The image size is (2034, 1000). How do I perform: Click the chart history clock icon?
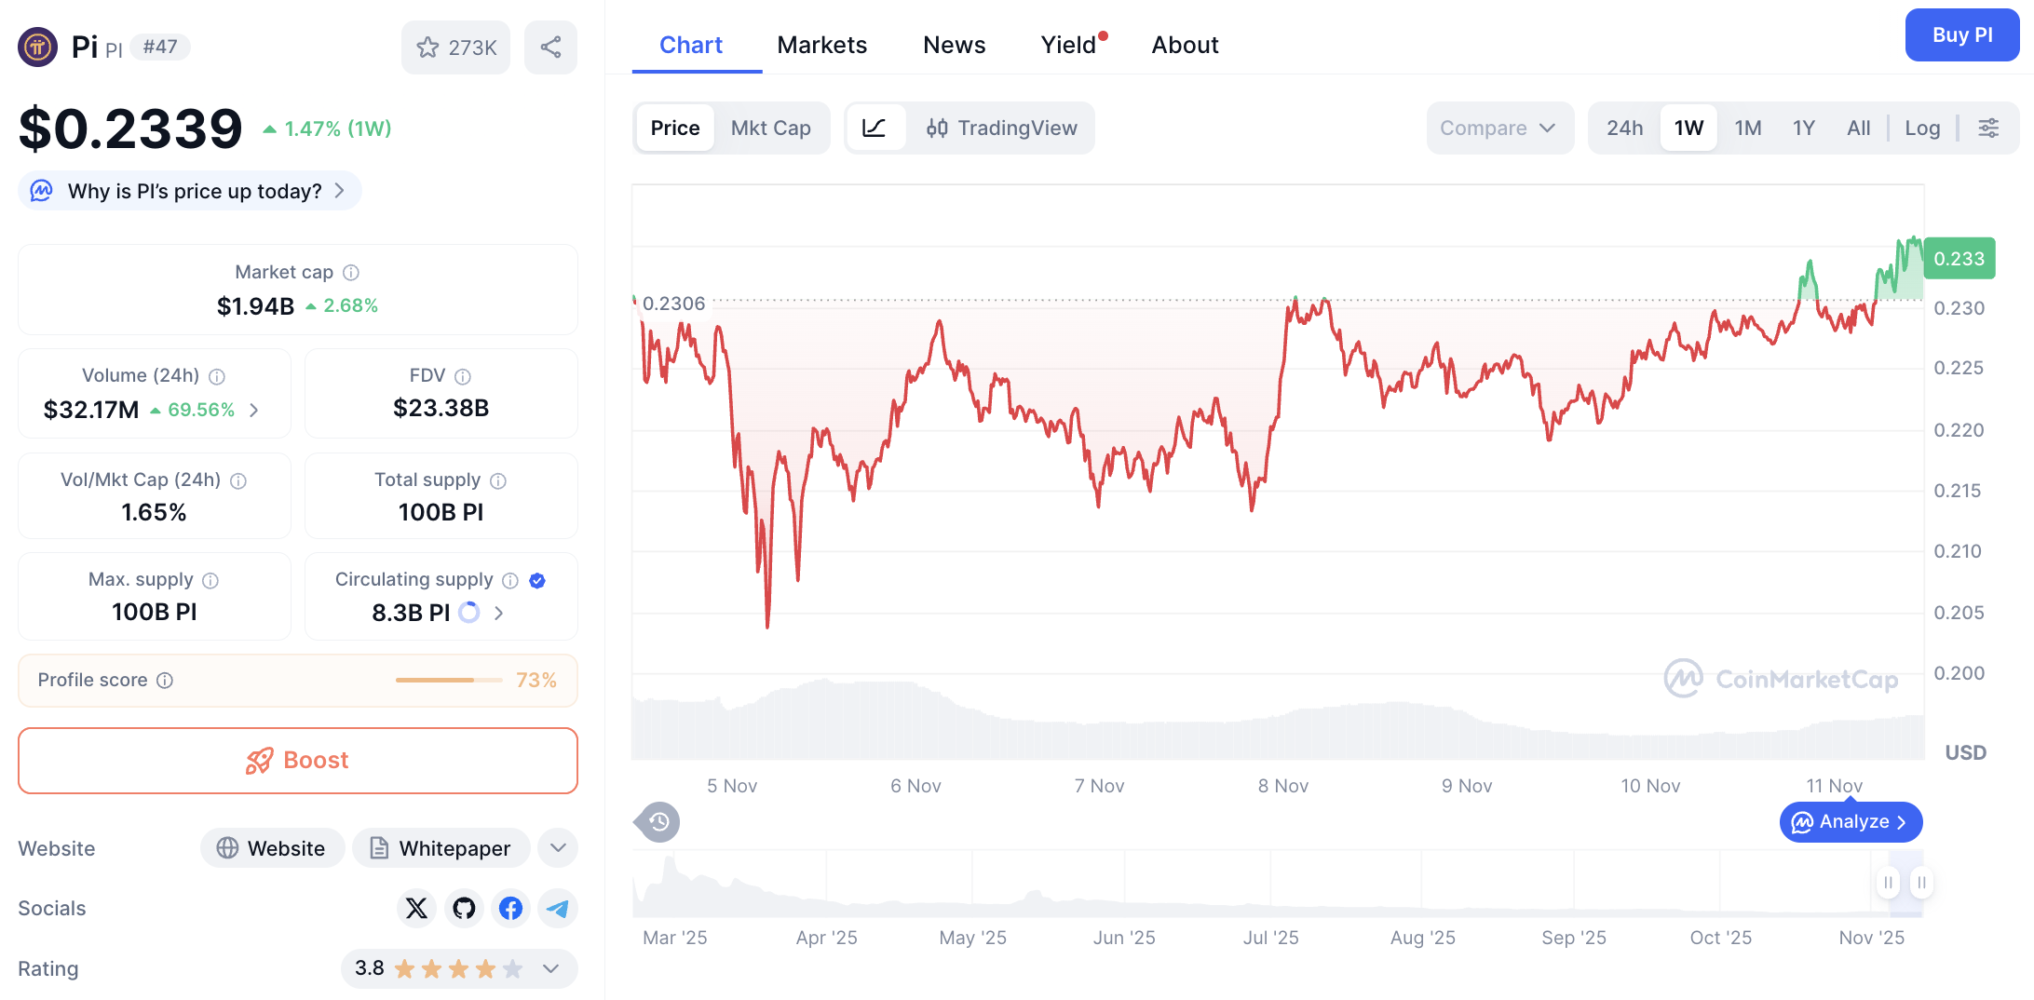658,822
